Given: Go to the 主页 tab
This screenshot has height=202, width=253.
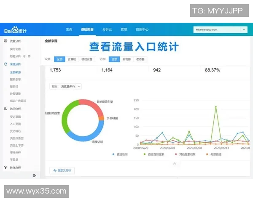Looking at the screenshot, I should coord(69,29).
